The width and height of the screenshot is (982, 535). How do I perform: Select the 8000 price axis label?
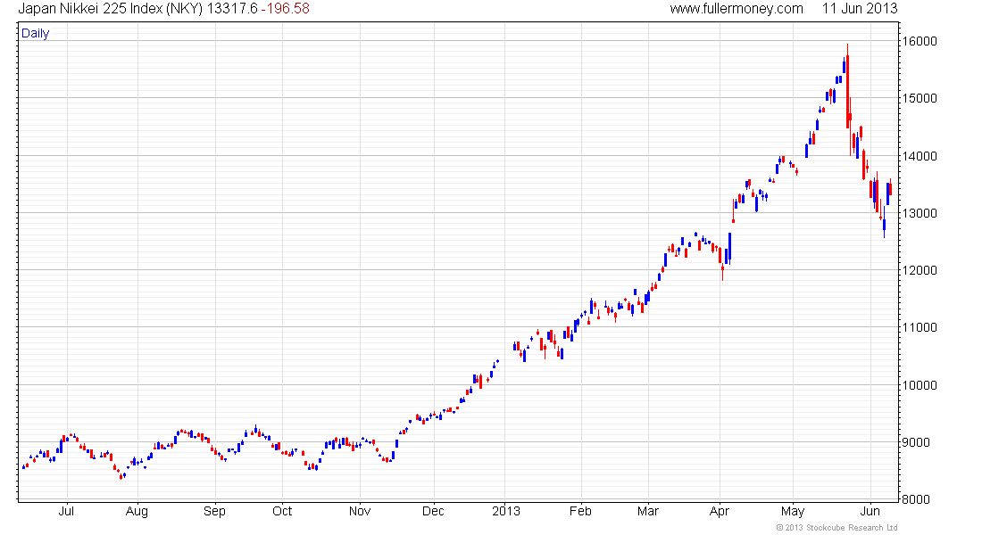click(x=916, y=499)
